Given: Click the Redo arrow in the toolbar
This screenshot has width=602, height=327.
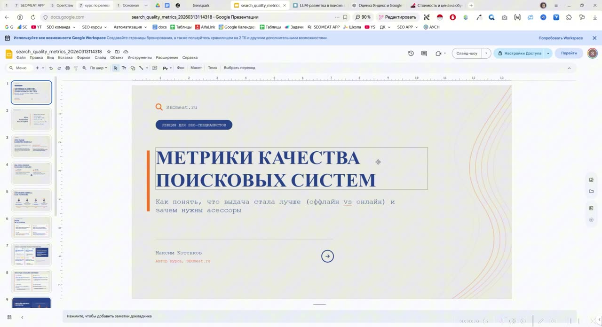Looking at the screenshot, I should [59, 68].
